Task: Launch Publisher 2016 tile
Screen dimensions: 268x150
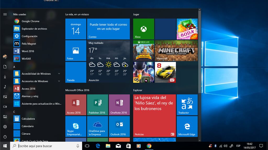Action: point(97,105)
